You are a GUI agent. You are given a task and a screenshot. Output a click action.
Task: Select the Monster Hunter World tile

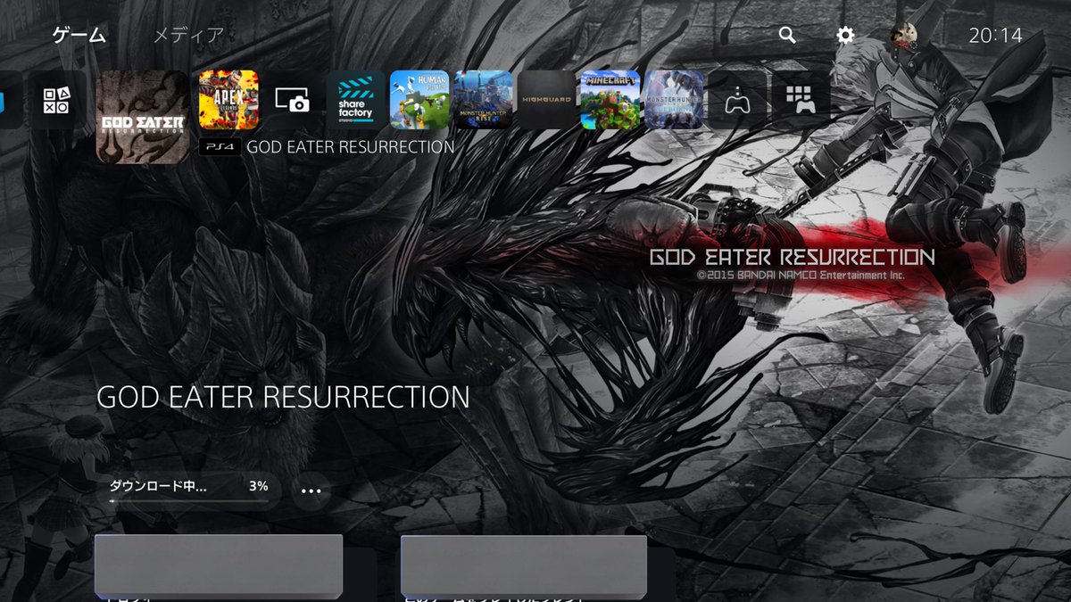(674, 101)
